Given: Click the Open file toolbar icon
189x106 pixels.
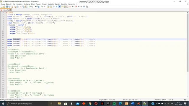Looking at the screenshot, I should (4, 6).
